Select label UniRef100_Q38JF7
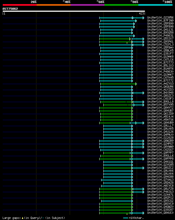Image resolution: width=175 pixels, height=220 pixels. 161,53
